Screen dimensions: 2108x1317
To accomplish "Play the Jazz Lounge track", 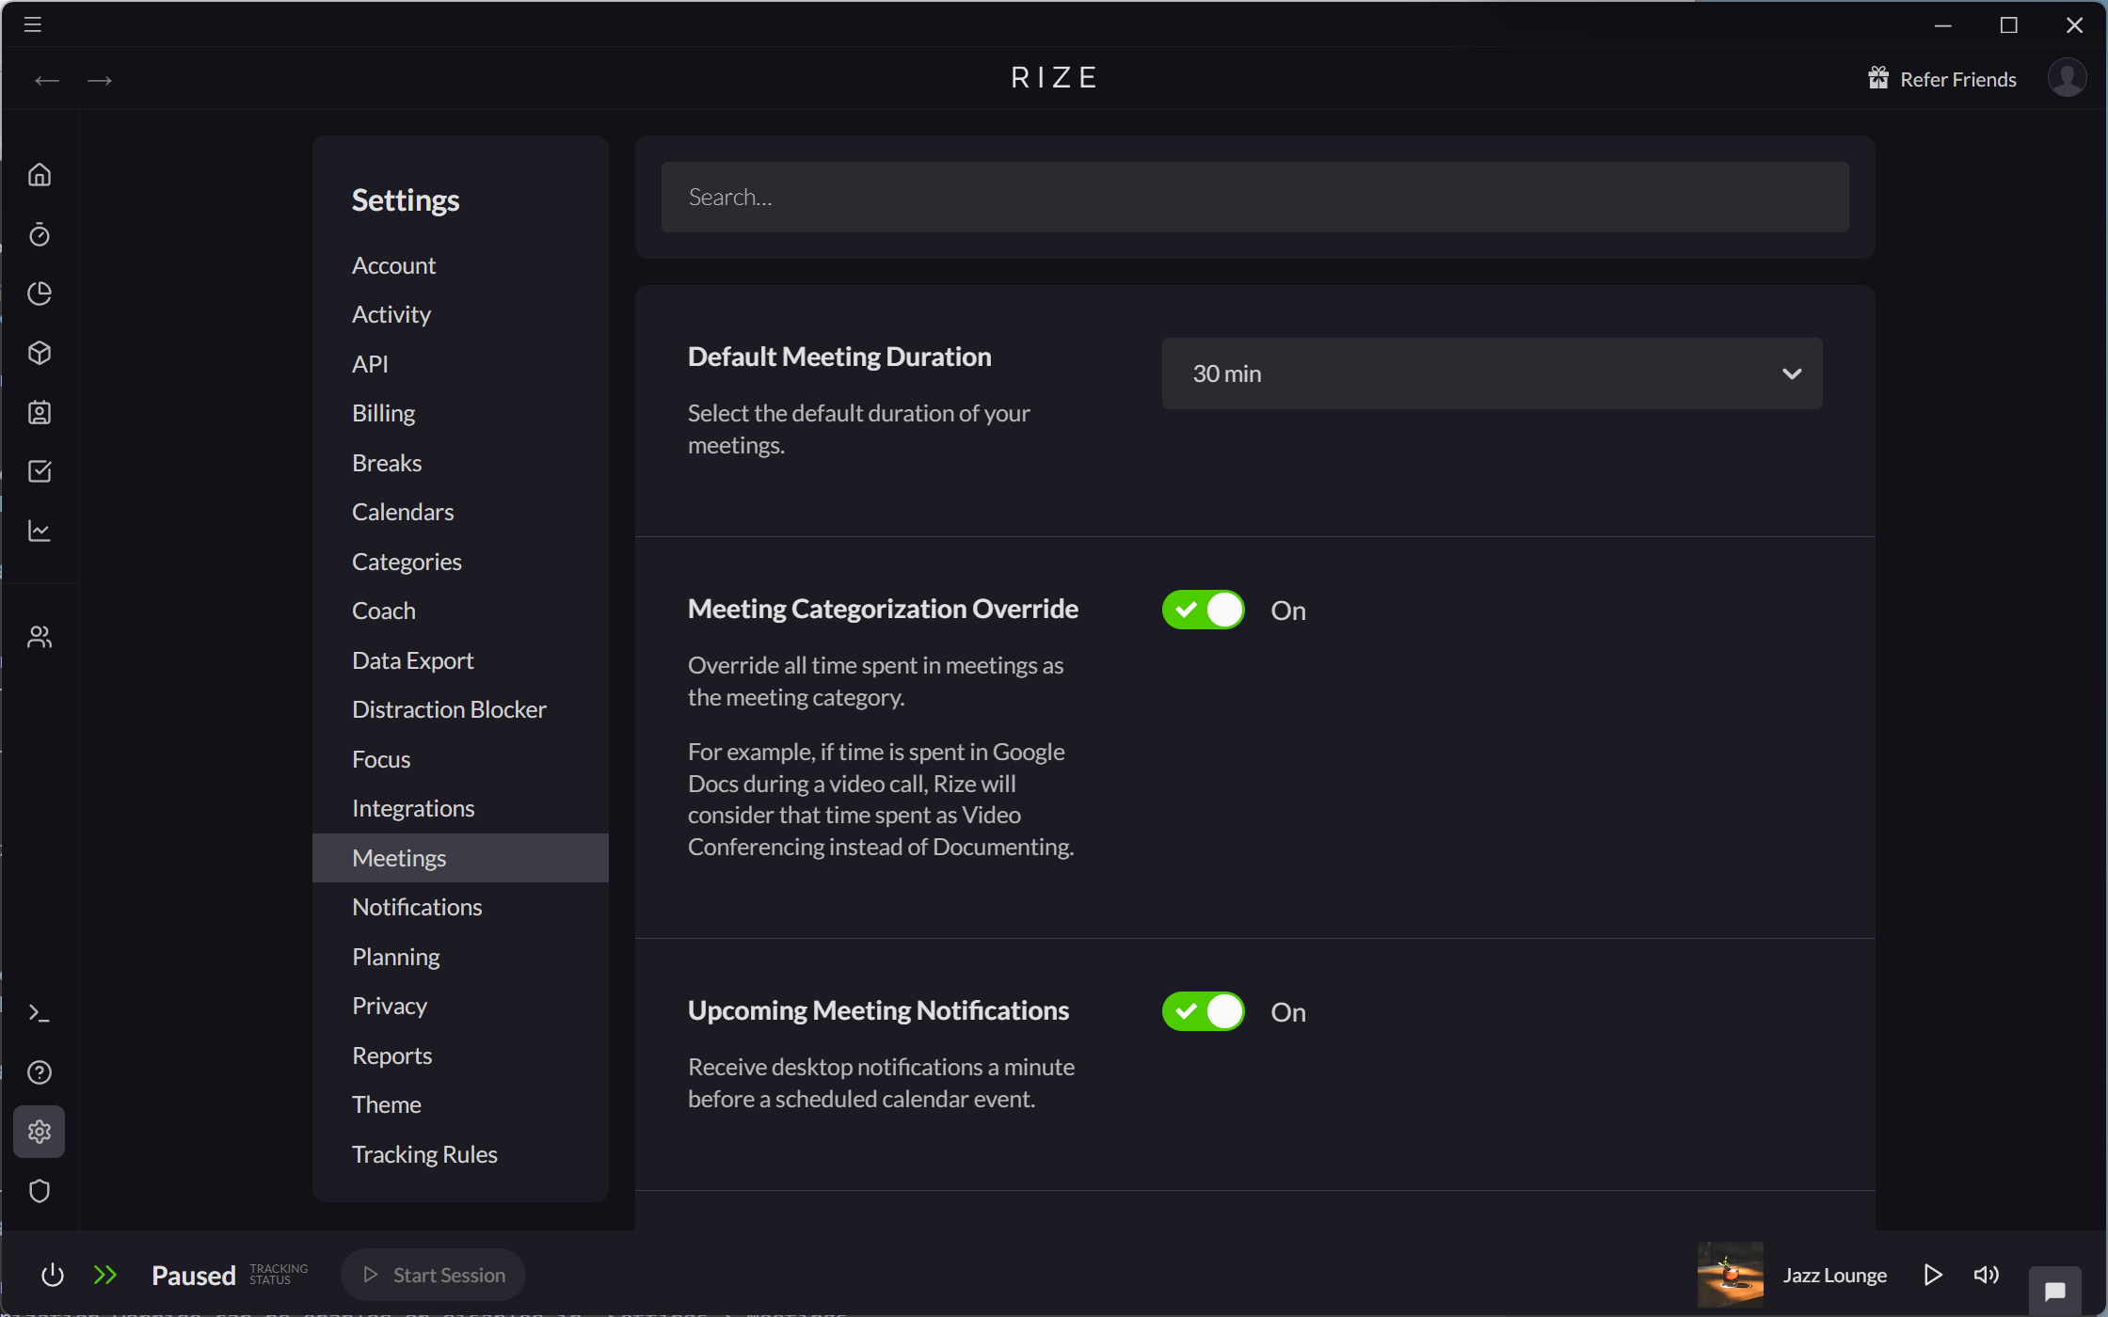I will [x=1933, y=1275].
